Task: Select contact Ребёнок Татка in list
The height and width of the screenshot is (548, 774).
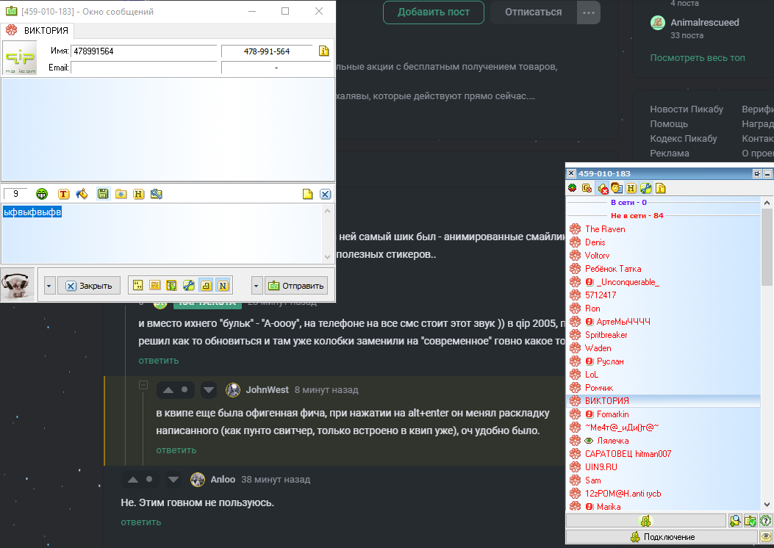Action: [x=612, y=269]
